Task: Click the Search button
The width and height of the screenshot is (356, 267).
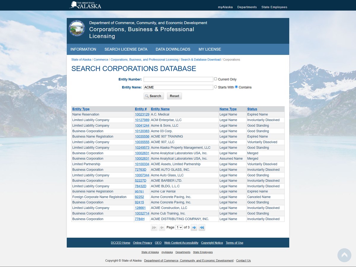Action: tap(154, 96)
